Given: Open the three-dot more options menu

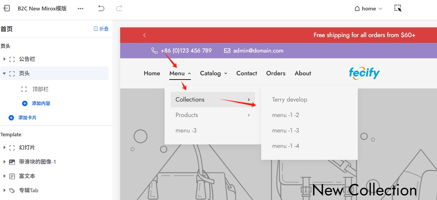Looking at the screenshot, I should click(80, 8).
